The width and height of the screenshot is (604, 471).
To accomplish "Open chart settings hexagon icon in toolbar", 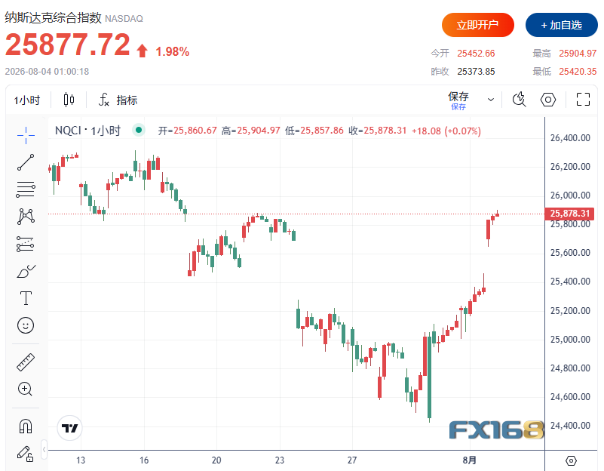I will [547, 100].
